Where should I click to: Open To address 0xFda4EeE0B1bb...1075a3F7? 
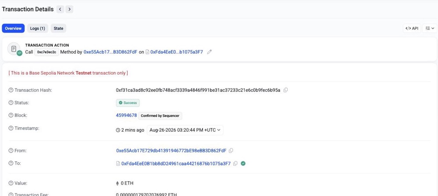176,163
